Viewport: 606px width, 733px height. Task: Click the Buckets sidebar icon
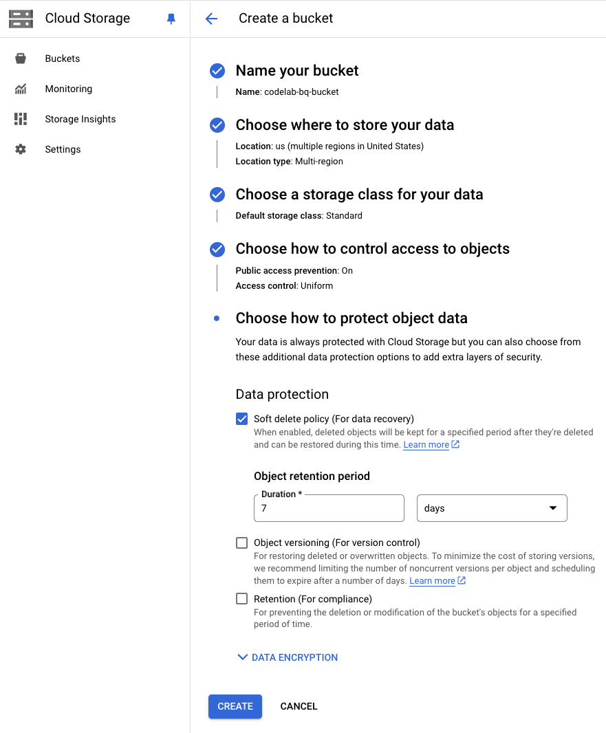19,58
